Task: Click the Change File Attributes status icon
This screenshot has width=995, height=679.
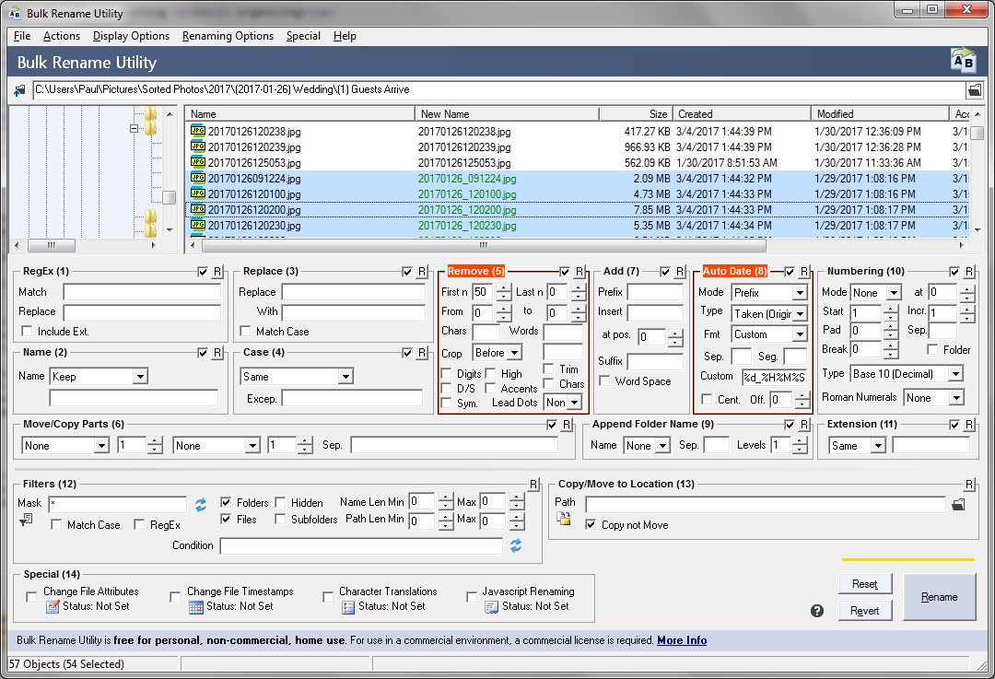Action: tap(53, 607)
